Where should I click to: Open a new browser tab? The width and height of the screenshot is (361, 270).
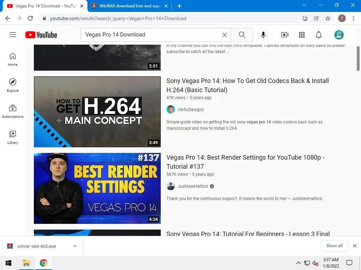(x=179, y=6)
